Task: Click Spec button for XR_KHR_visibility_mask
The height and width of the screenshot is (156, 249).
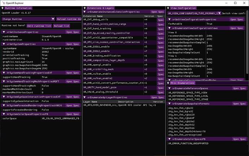Action: (161, 70)
